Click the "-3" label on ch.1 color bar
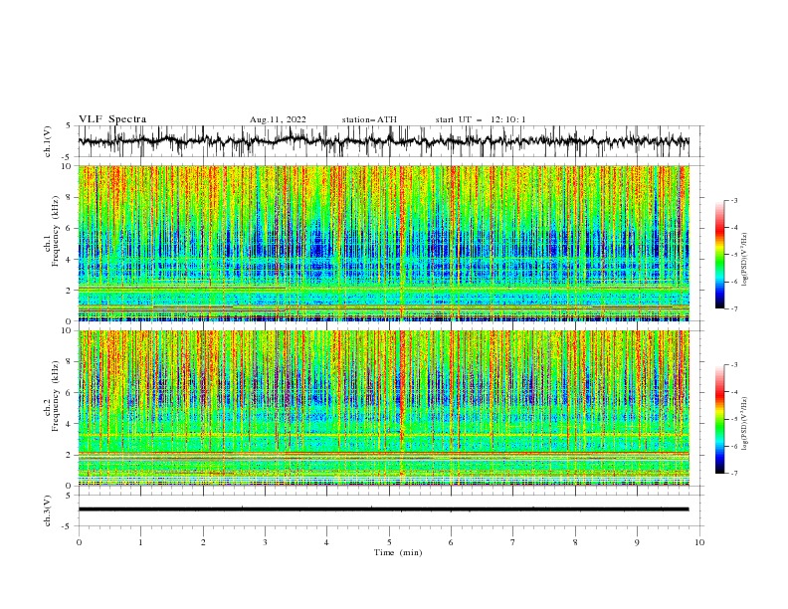The image size is (788, 609). 734,200
